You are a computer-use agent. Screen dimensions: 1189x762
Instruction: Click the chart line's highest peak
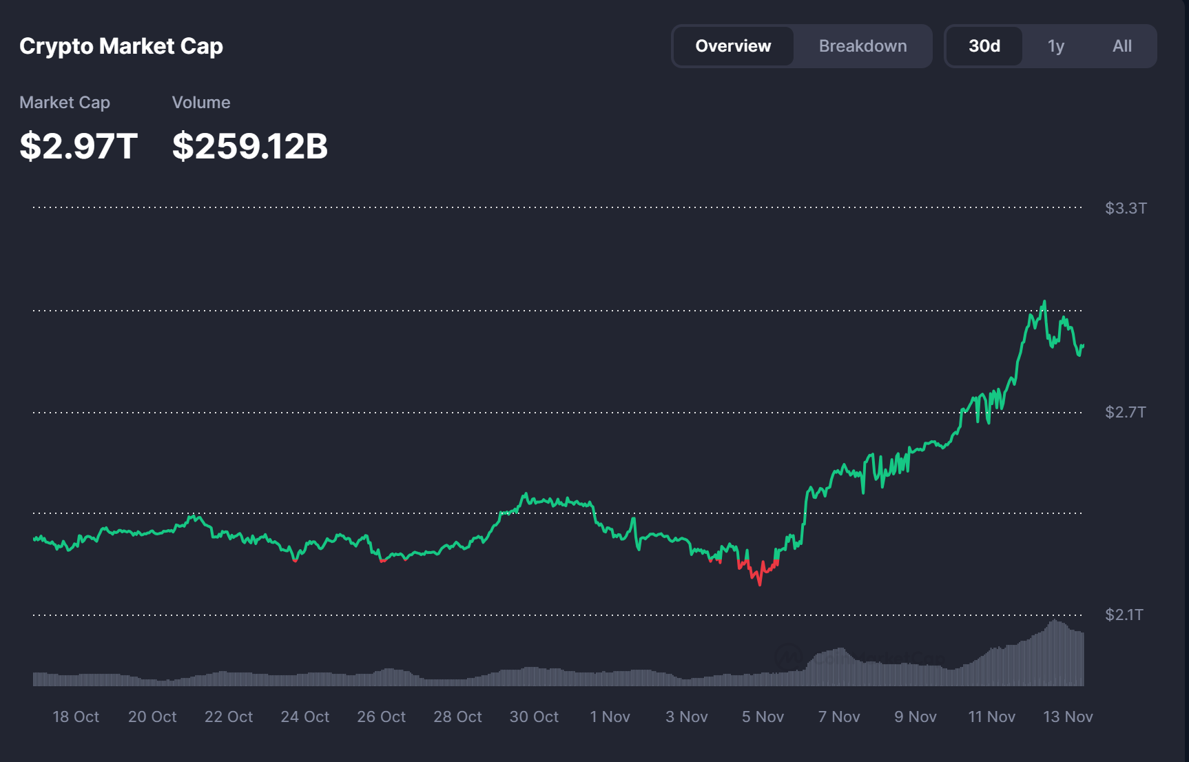1044,302
